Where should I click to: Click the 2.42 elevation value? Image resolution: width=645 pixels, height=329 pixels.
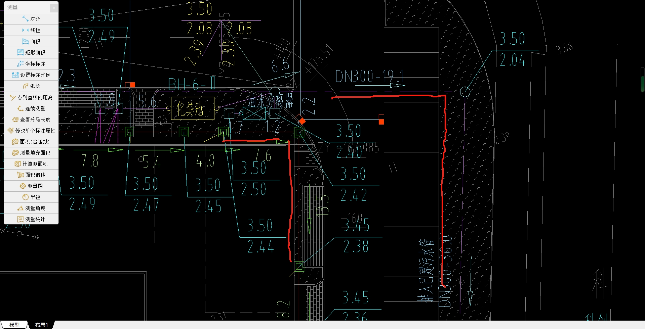pos(354,195)
